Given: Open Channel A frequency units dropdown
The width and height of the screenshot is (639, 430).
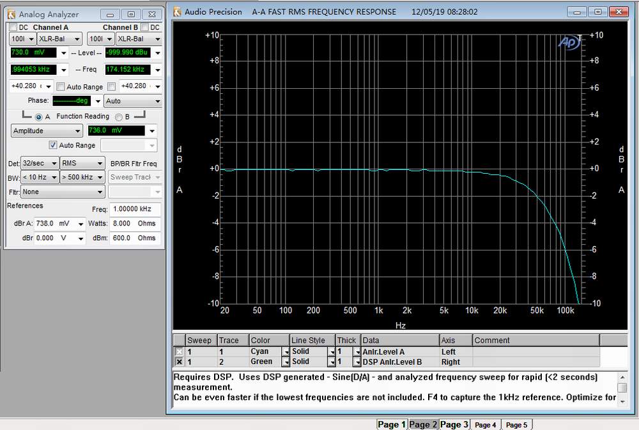Looking at the screenshot, I should click(63, 70).
